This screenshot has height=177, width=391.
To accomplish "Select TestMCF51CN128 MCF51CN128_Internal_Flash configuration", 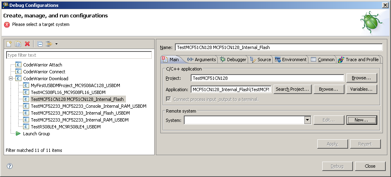I will point(77,99).
